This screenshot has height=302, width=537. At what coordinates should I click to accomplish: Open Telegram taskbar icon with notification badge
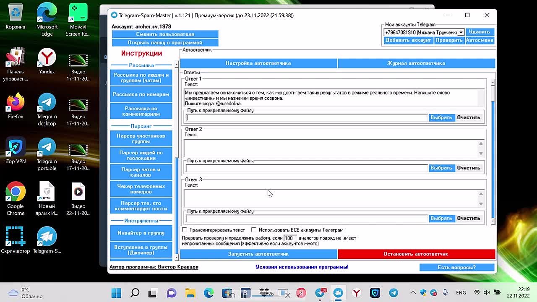[x=321, y=293]
